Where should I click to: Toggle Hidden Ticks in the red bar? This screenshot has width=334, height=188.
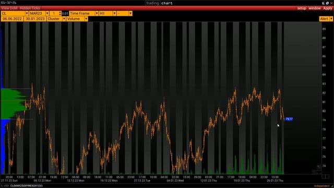pyautogui.click(x=30, y=8)
